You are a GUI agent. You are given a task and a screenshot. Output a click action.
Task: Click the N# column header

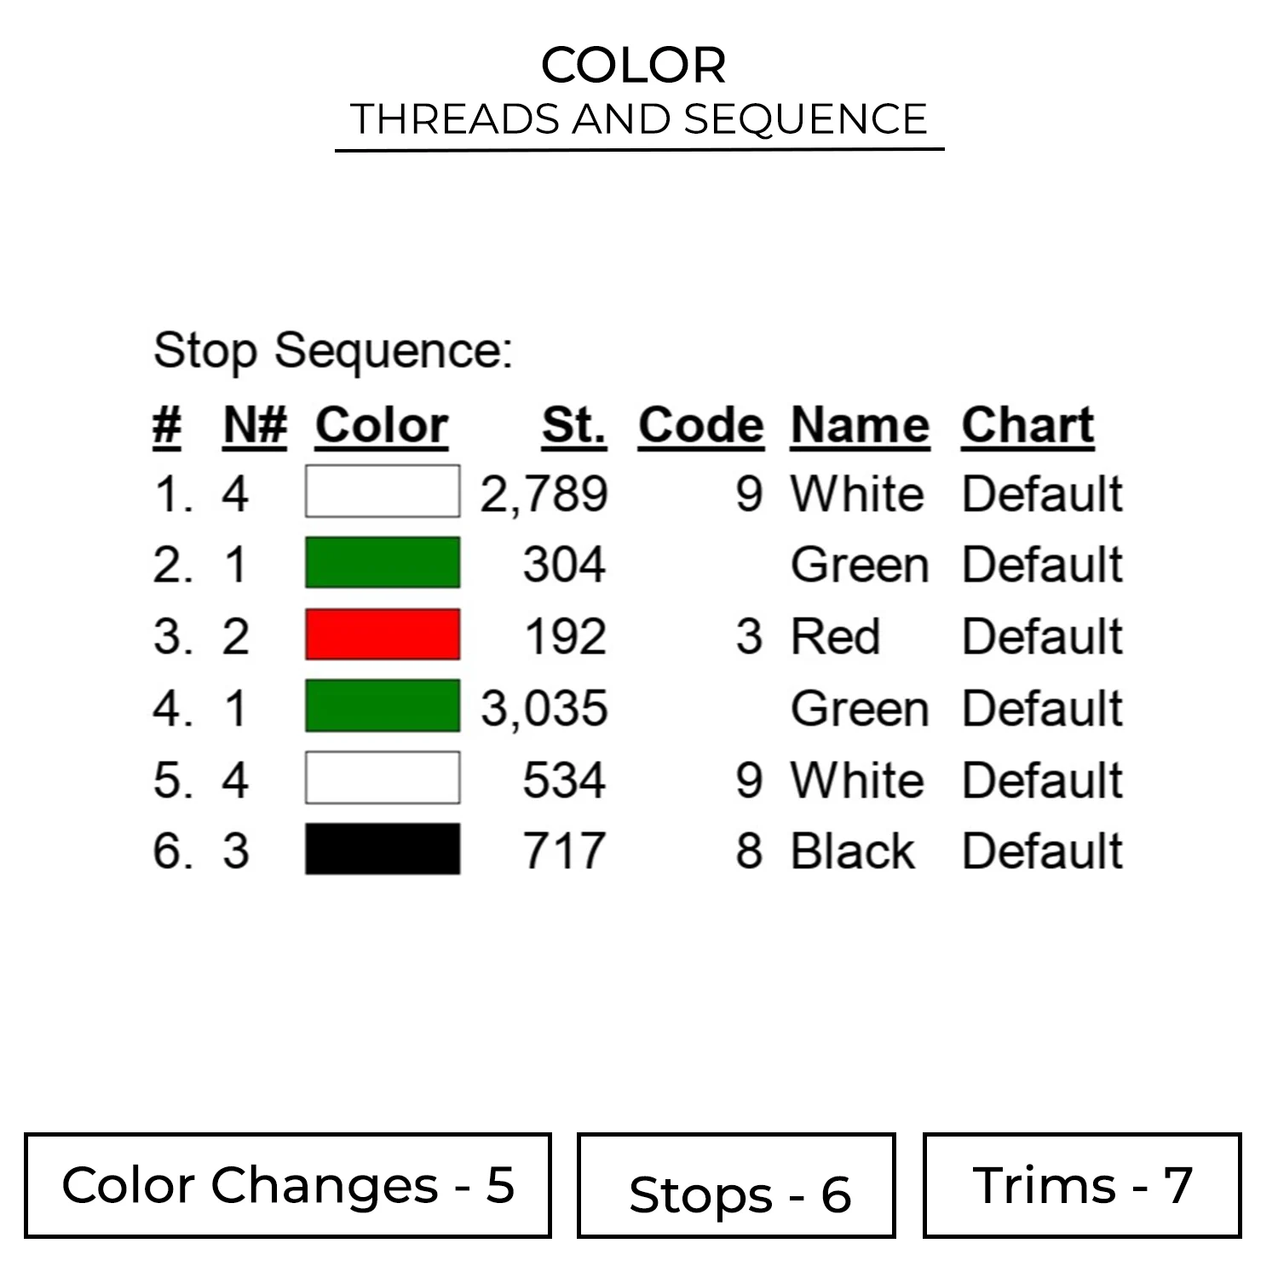click(255, 425)
